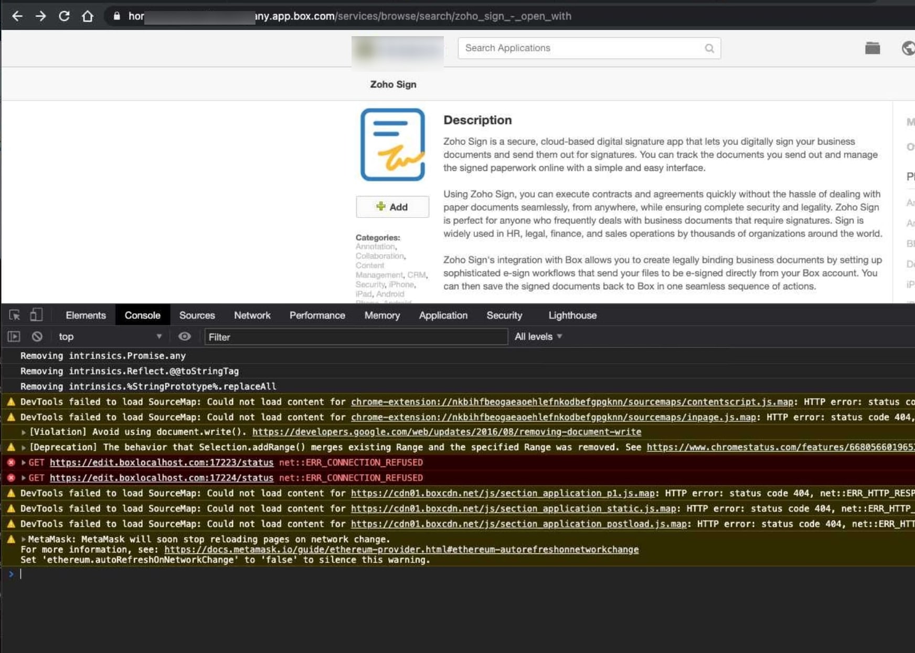
Task: Open browser home page
Action: click(88, 16)
